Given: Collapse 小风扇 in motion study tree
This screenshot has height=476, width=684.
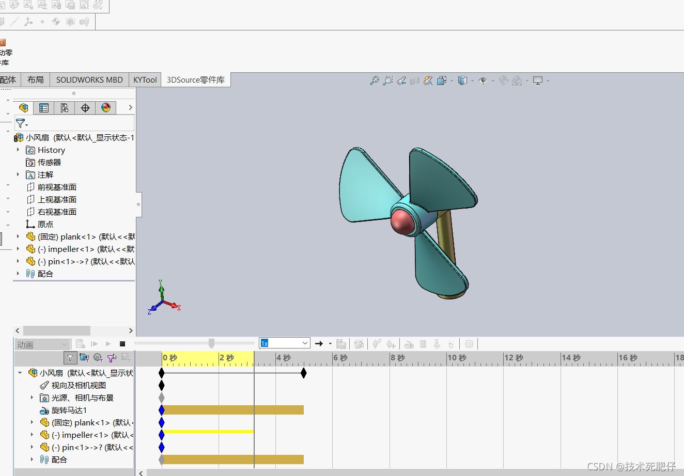Looking at the screenshot, I should (x=20, y=373).
